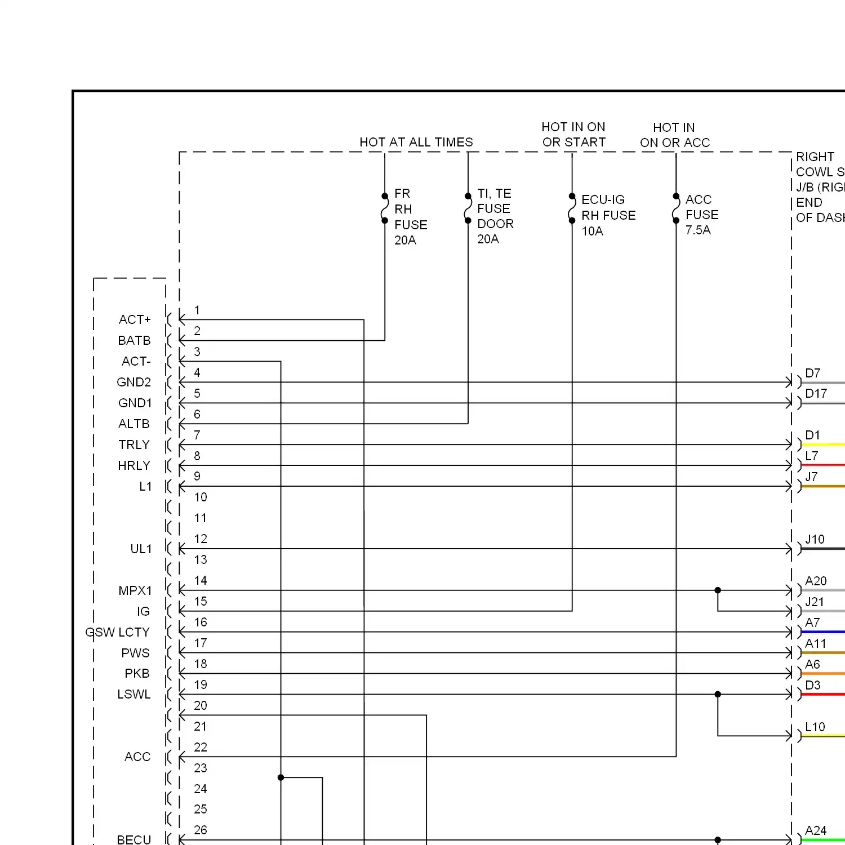Select connector pin D3 label
This screenshot has height=845, width=845.
tap(813, 685)
